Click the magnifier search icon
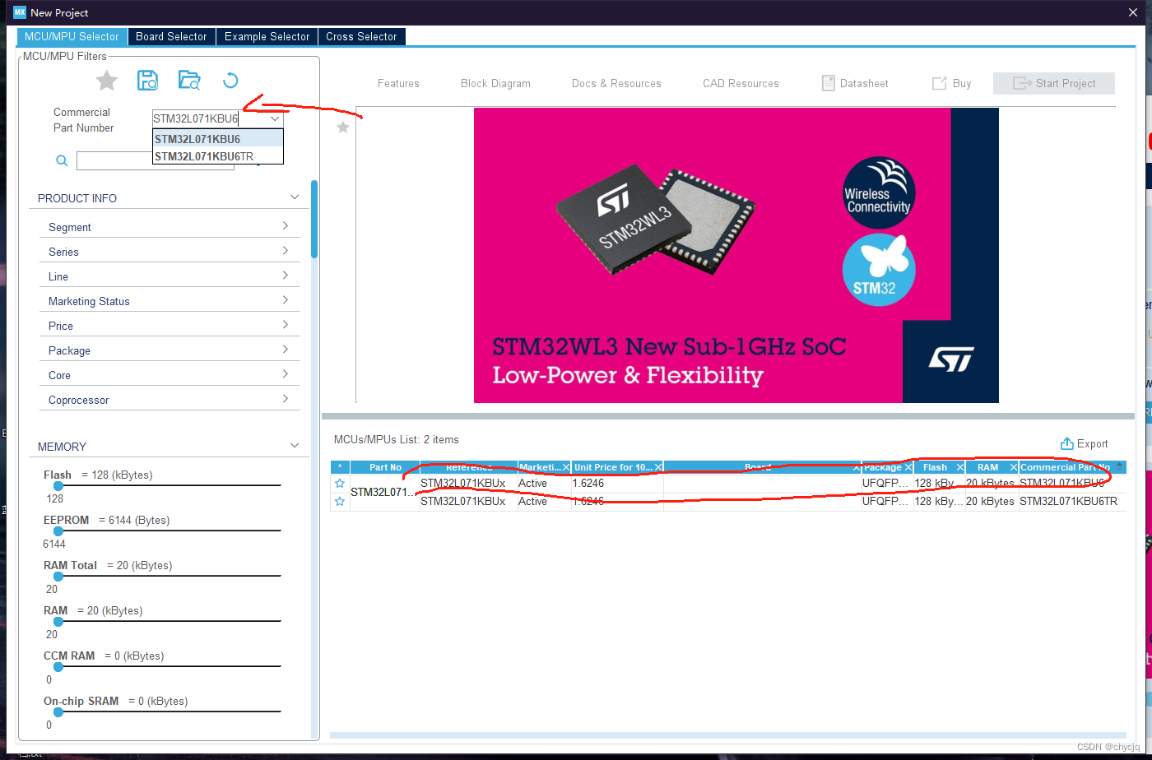1152x760 pixels. [x=62, y=160]
